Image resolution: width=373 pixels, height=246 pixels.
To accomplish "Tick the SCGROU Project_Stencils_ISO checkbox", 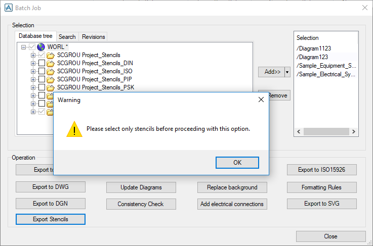I will (42, 71).
